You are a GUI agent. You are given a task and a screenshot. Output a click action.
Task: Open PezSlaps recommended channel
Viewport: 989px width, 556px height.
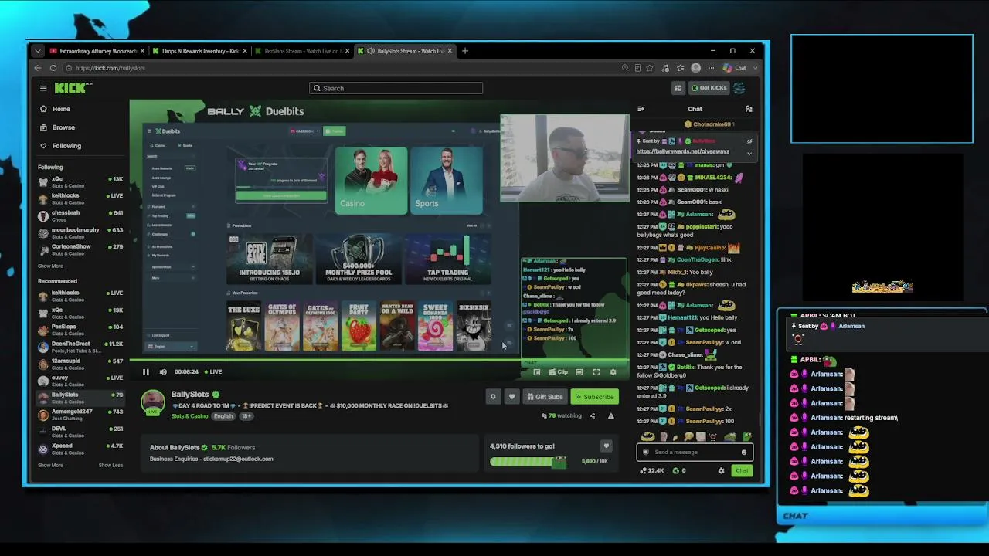pyautogui.click(x=80, y=331)
